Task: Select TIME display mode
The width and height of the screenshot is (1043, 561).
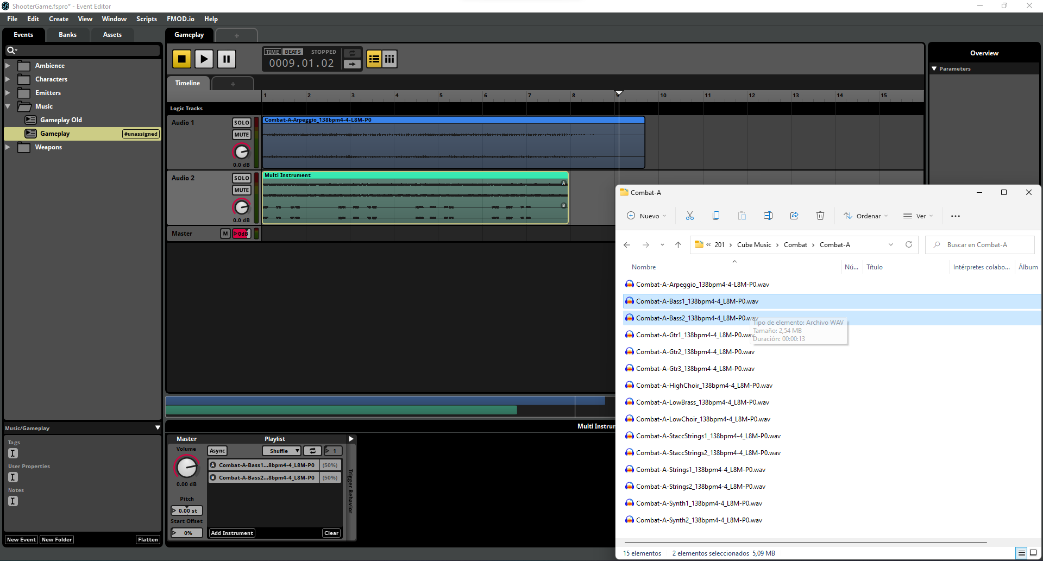Action: (273, 52)
